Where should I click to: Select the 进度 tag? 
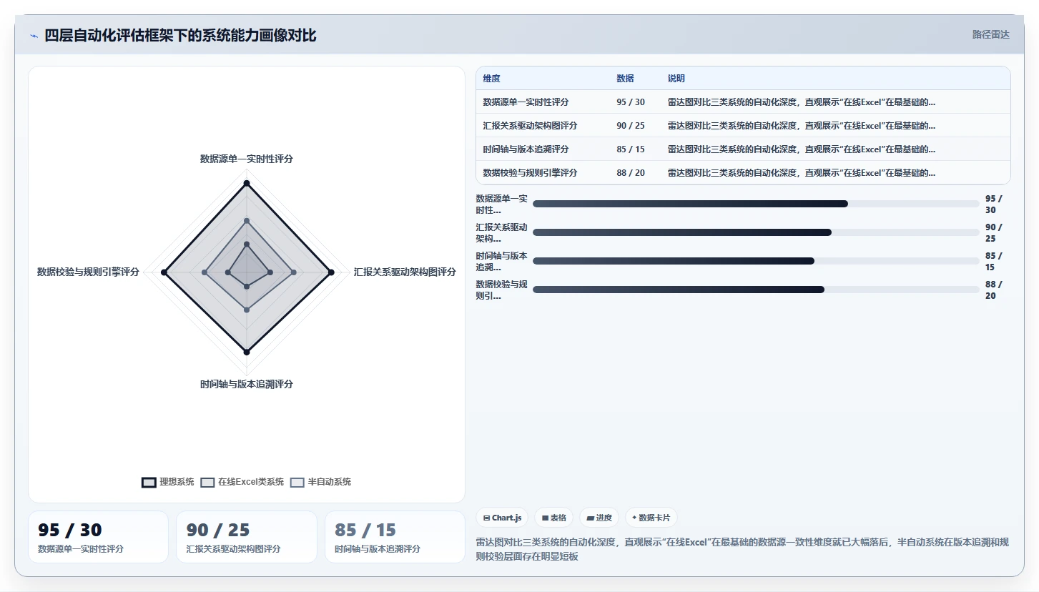[599, 518]
